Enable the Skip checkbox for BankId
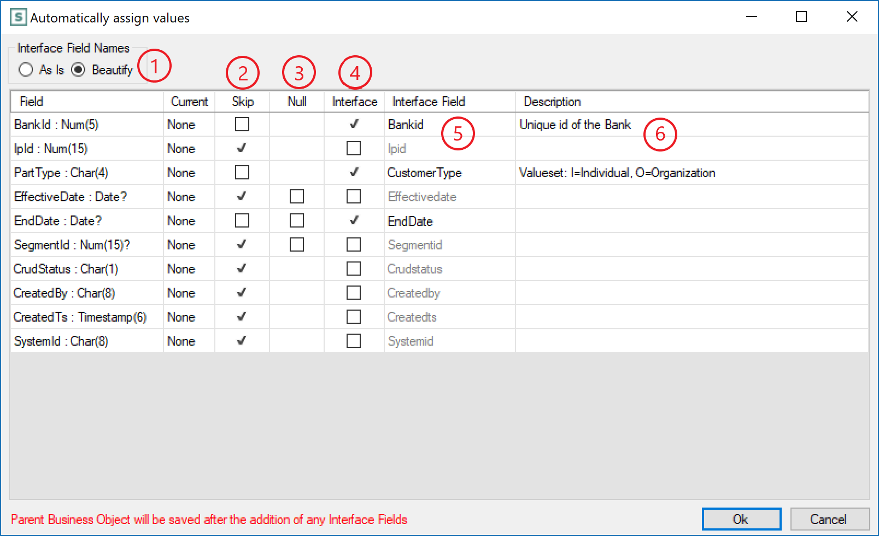This screenshot has width=879, height=536. (242, 124)
